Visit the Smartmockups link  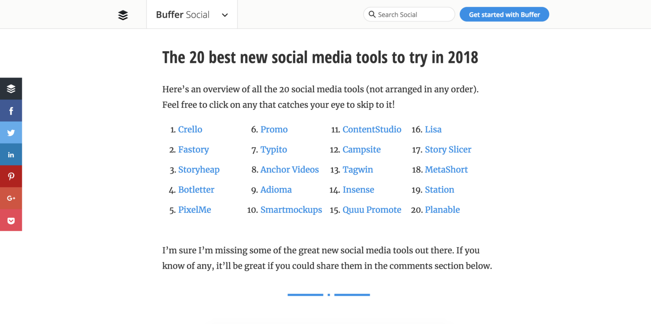pyautogui.click(x=291, y=210)
